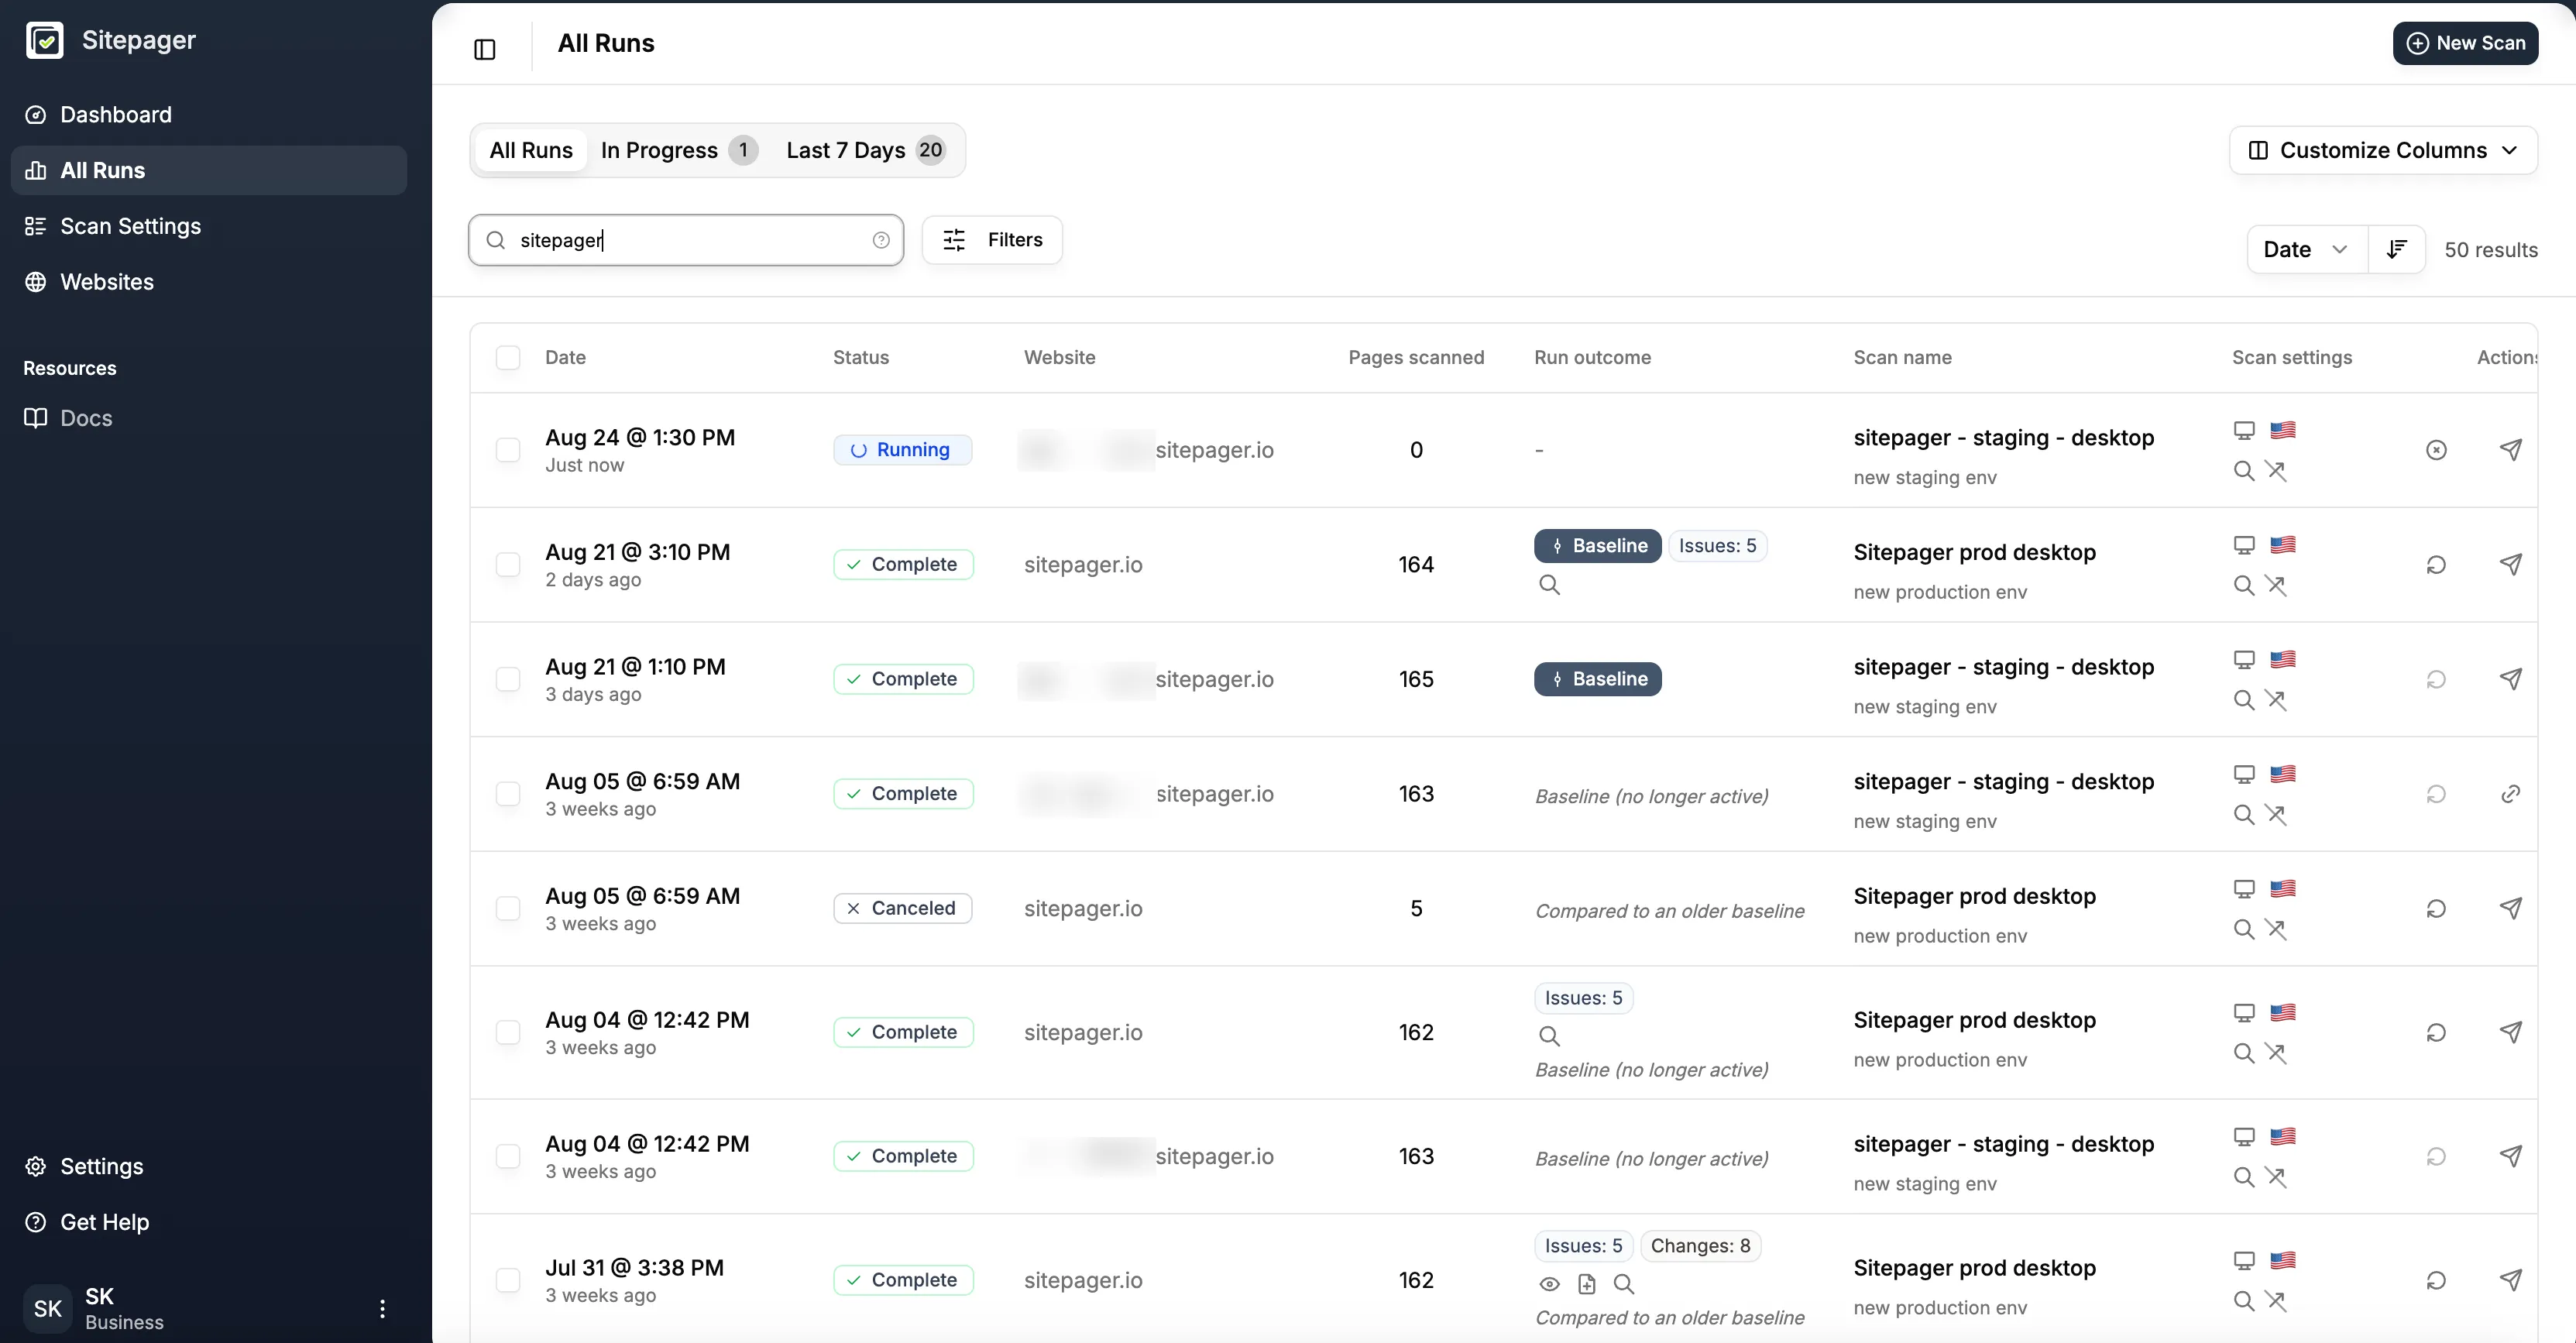Open magnifier icon in Jul 31 outcome
Viewport: 2576px width, 1343px height.
coord(1624,1284)
